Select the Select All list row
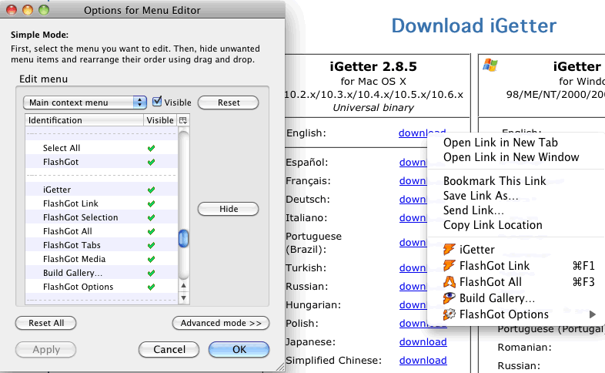The height and width of the screenshot is (373, 605). [102, 148]
